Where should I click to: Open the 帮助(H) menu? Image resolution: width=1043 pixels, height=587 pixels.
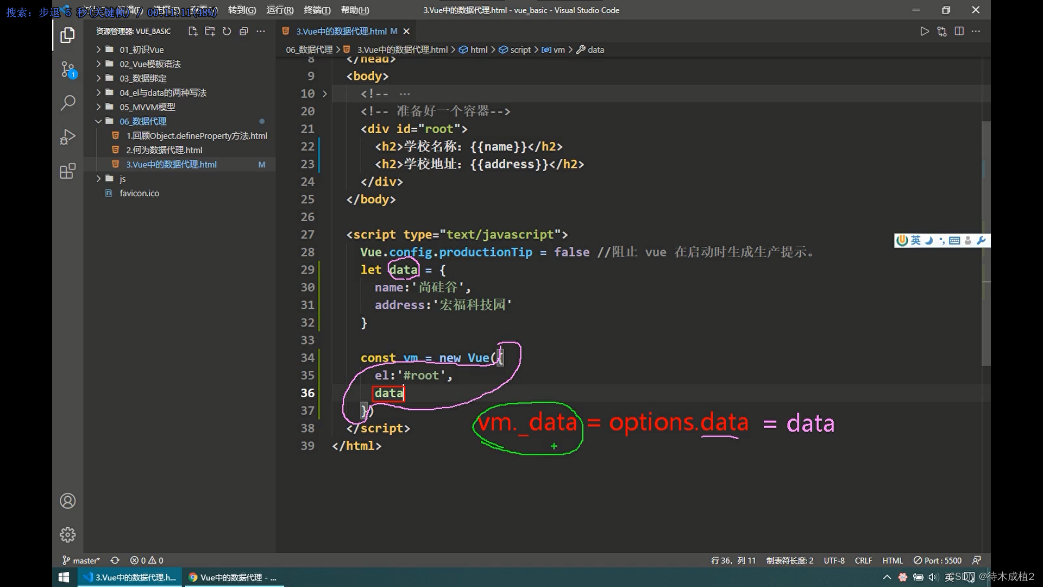coord(355,10)
